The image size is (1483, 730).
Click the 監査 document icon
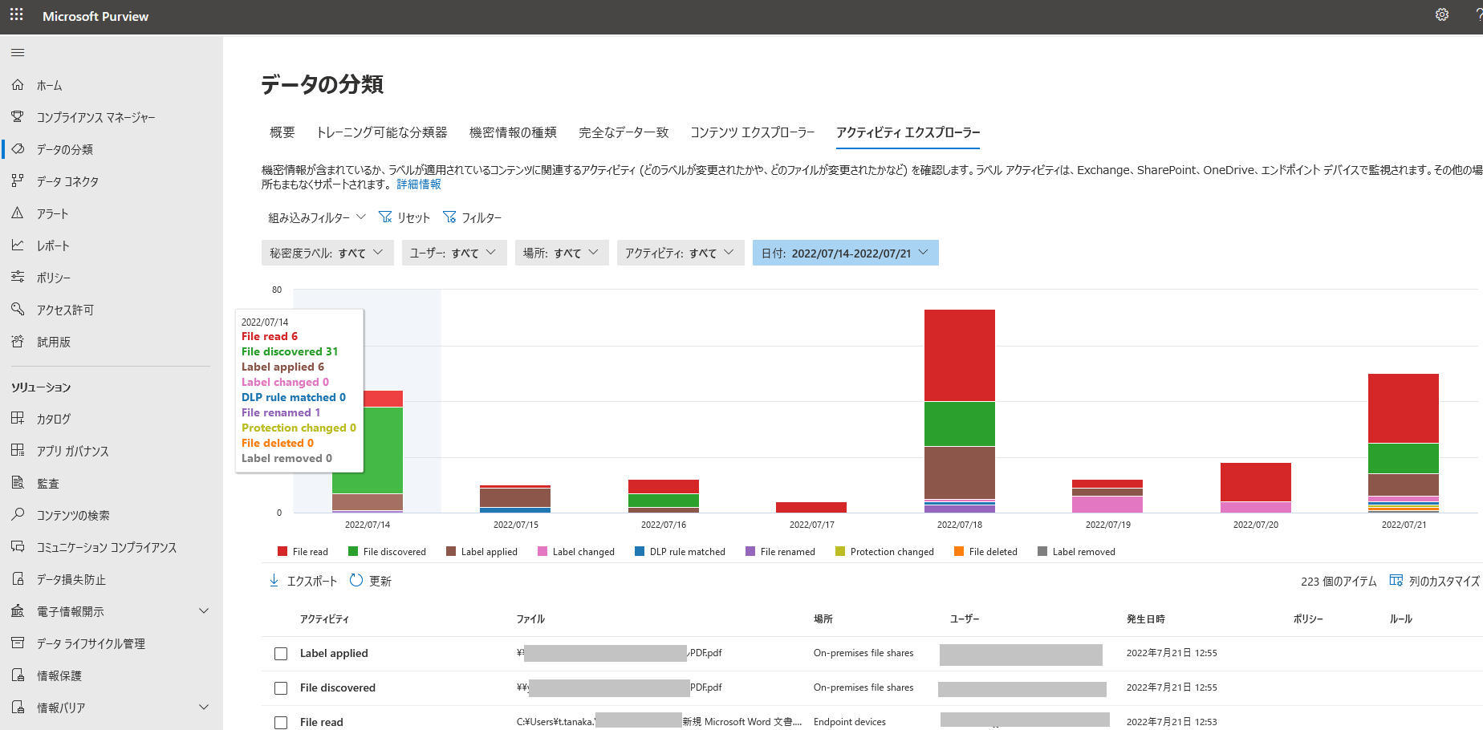coord(18,483)
